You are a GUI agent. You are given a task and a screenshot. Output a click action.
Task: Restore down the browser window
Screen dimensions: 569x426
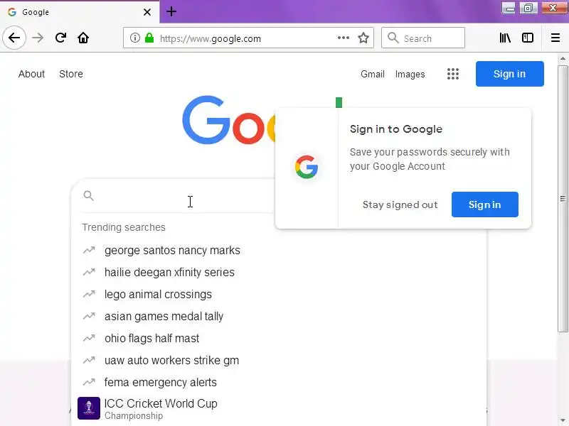[528, 8]
